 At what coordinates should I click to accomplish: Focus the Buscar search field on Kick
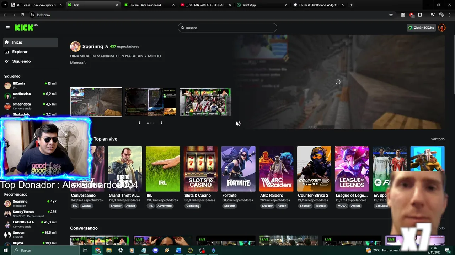(x=227, y=28)
